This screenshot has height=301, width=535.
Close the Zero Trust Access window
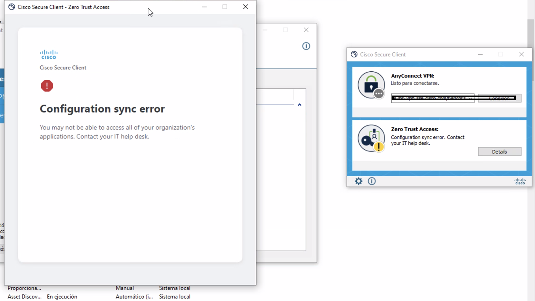[x=245, y=7]
